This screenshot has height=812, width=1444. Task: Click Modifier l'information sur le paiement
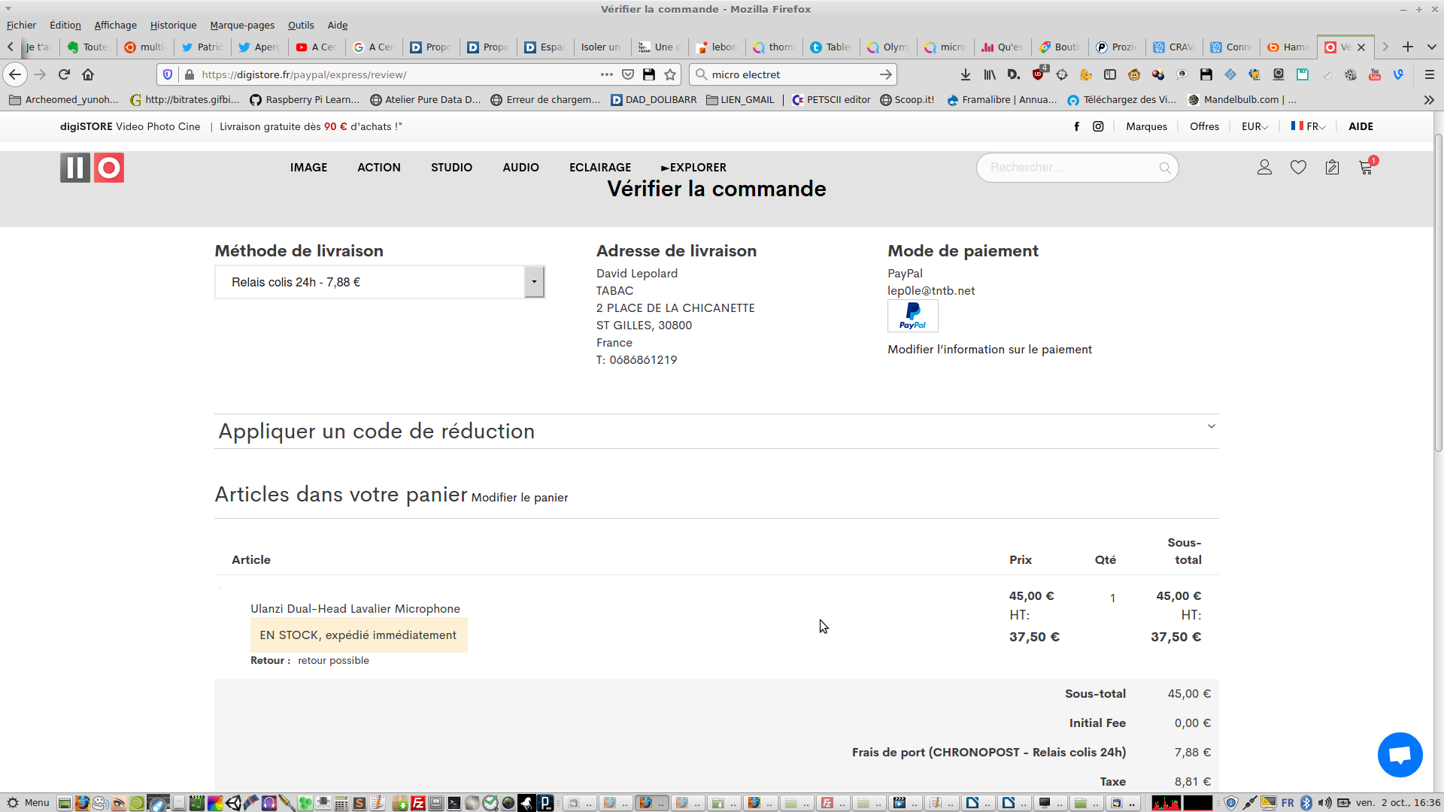click(x=989, y=350)
